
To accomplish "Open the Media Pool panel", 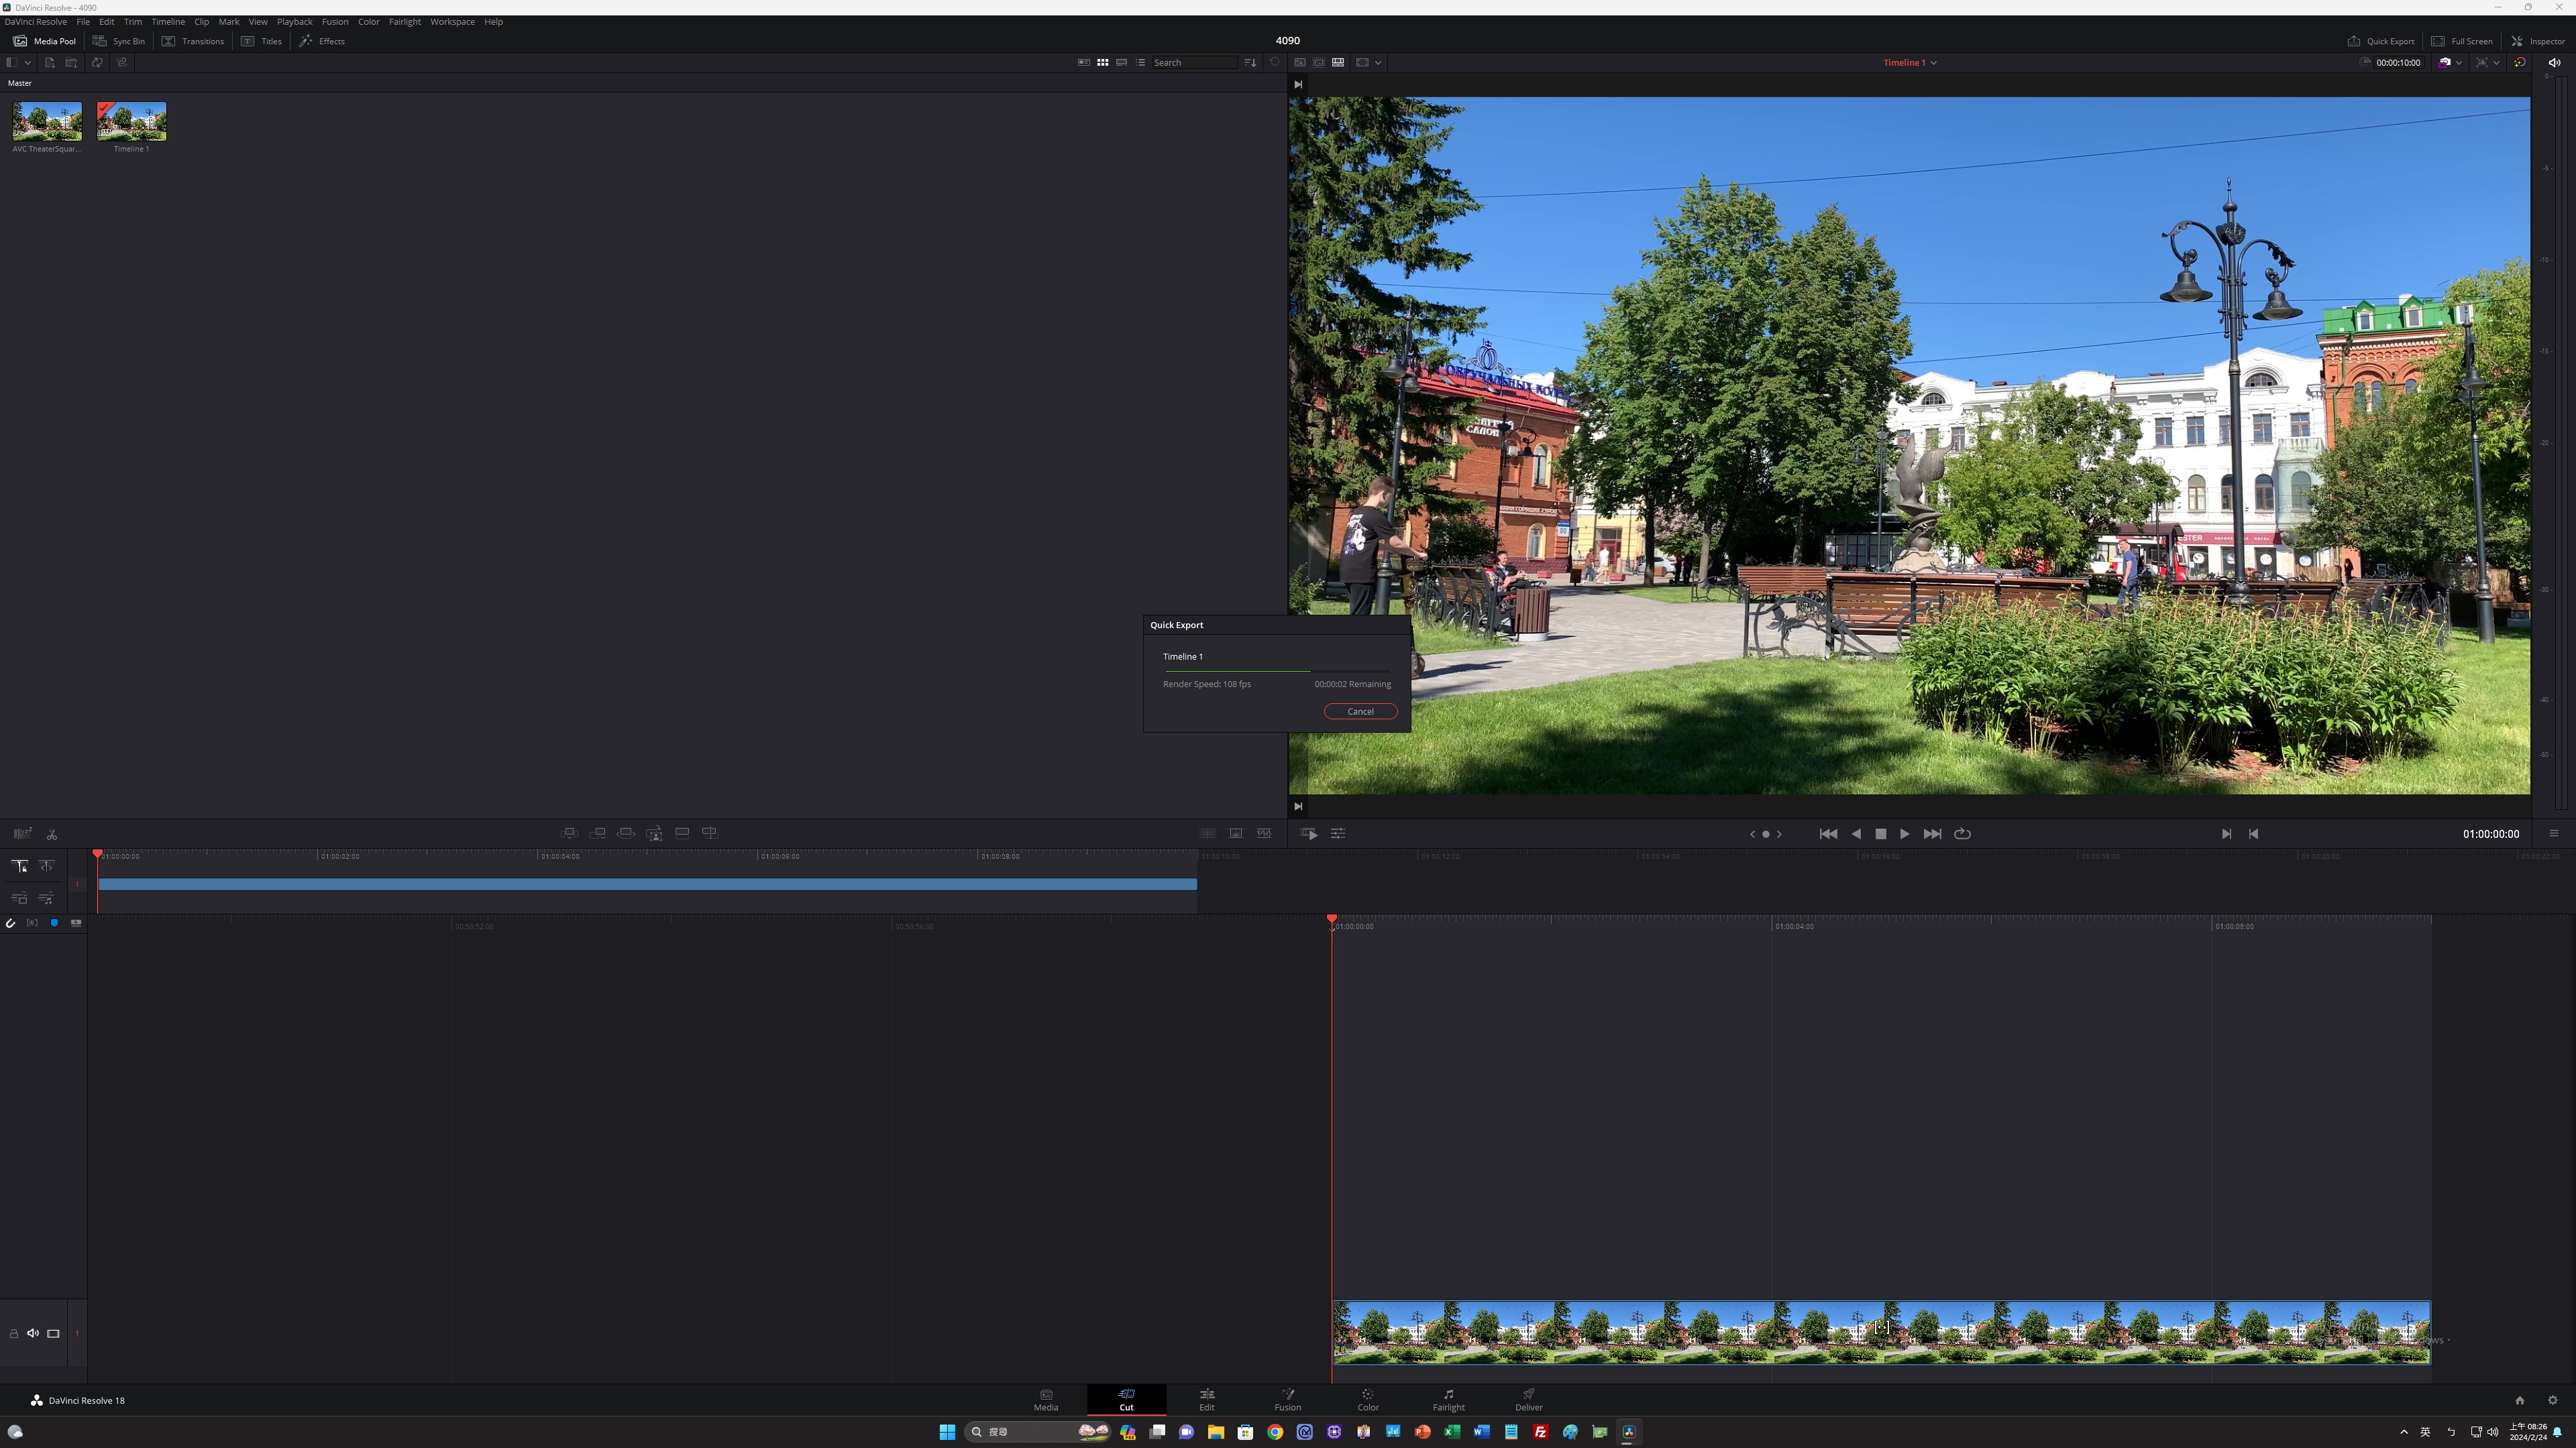I will point(44,41).
